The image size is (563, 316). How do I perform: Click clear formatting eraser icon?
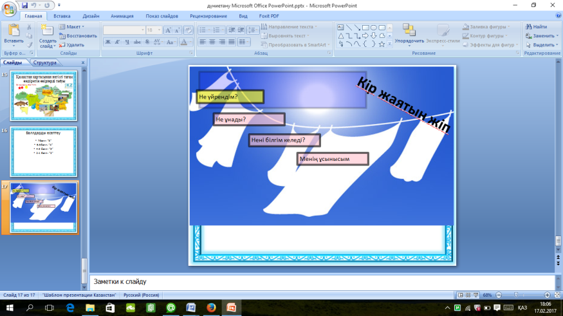tap(188, 30)
